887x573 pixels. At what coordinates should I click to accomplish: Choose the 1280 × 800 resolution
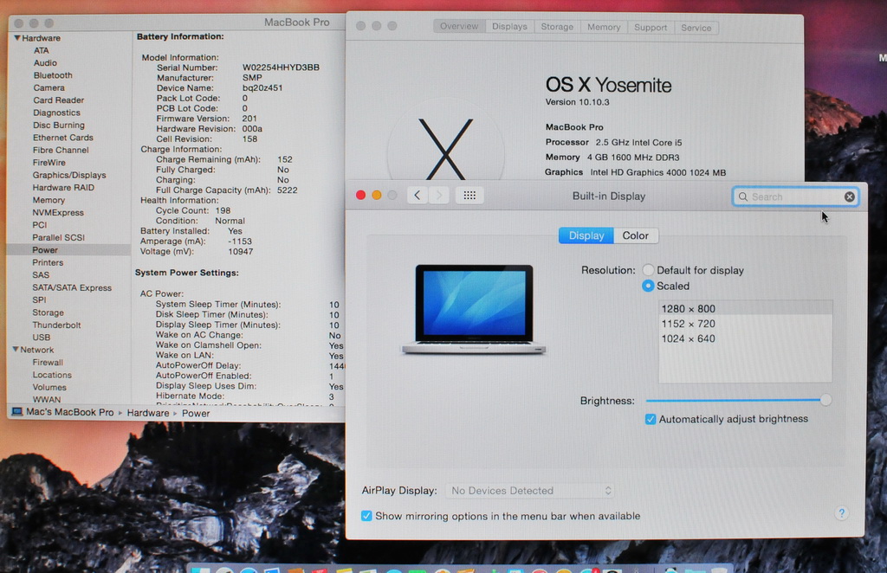pyautogui.click(x=745, y=308)
